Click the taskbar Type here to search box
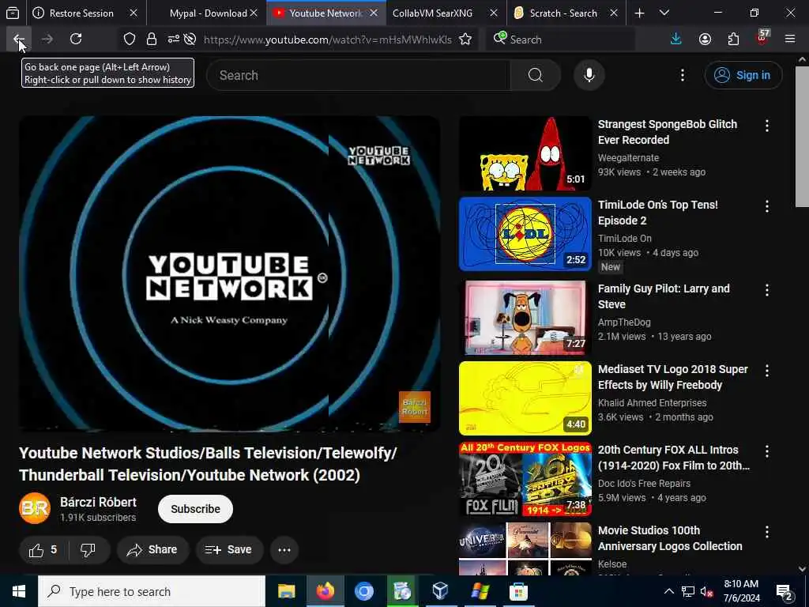809x607 pixels. (152, 591)
